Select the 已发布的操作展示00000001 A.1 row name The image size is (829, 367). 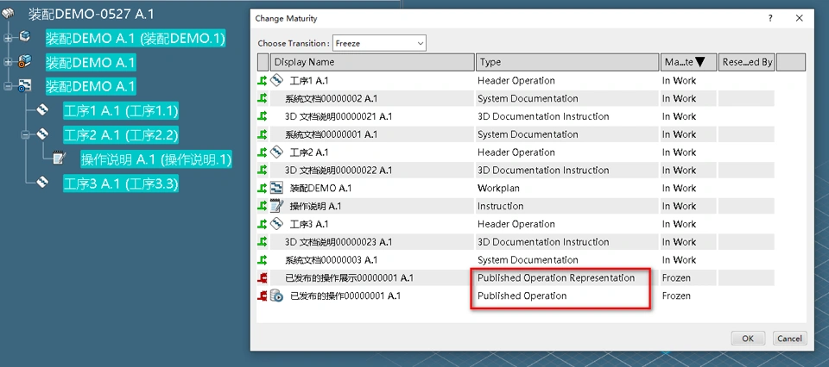pos(349,278)
